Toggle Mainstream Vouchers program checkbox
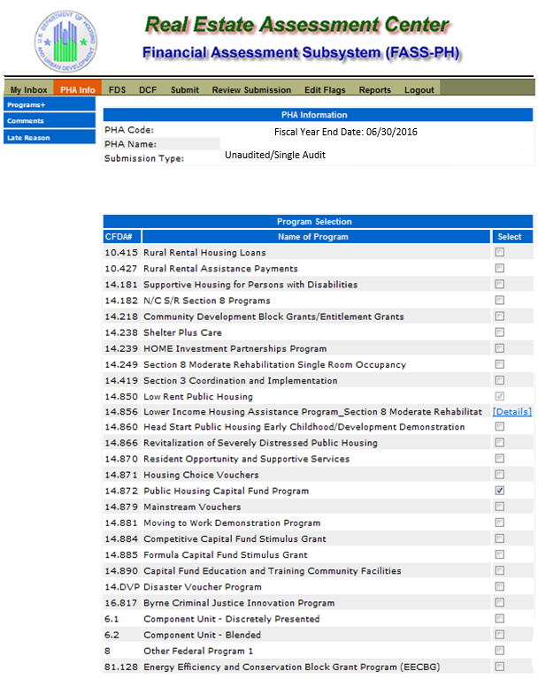 tap(500, 507)
